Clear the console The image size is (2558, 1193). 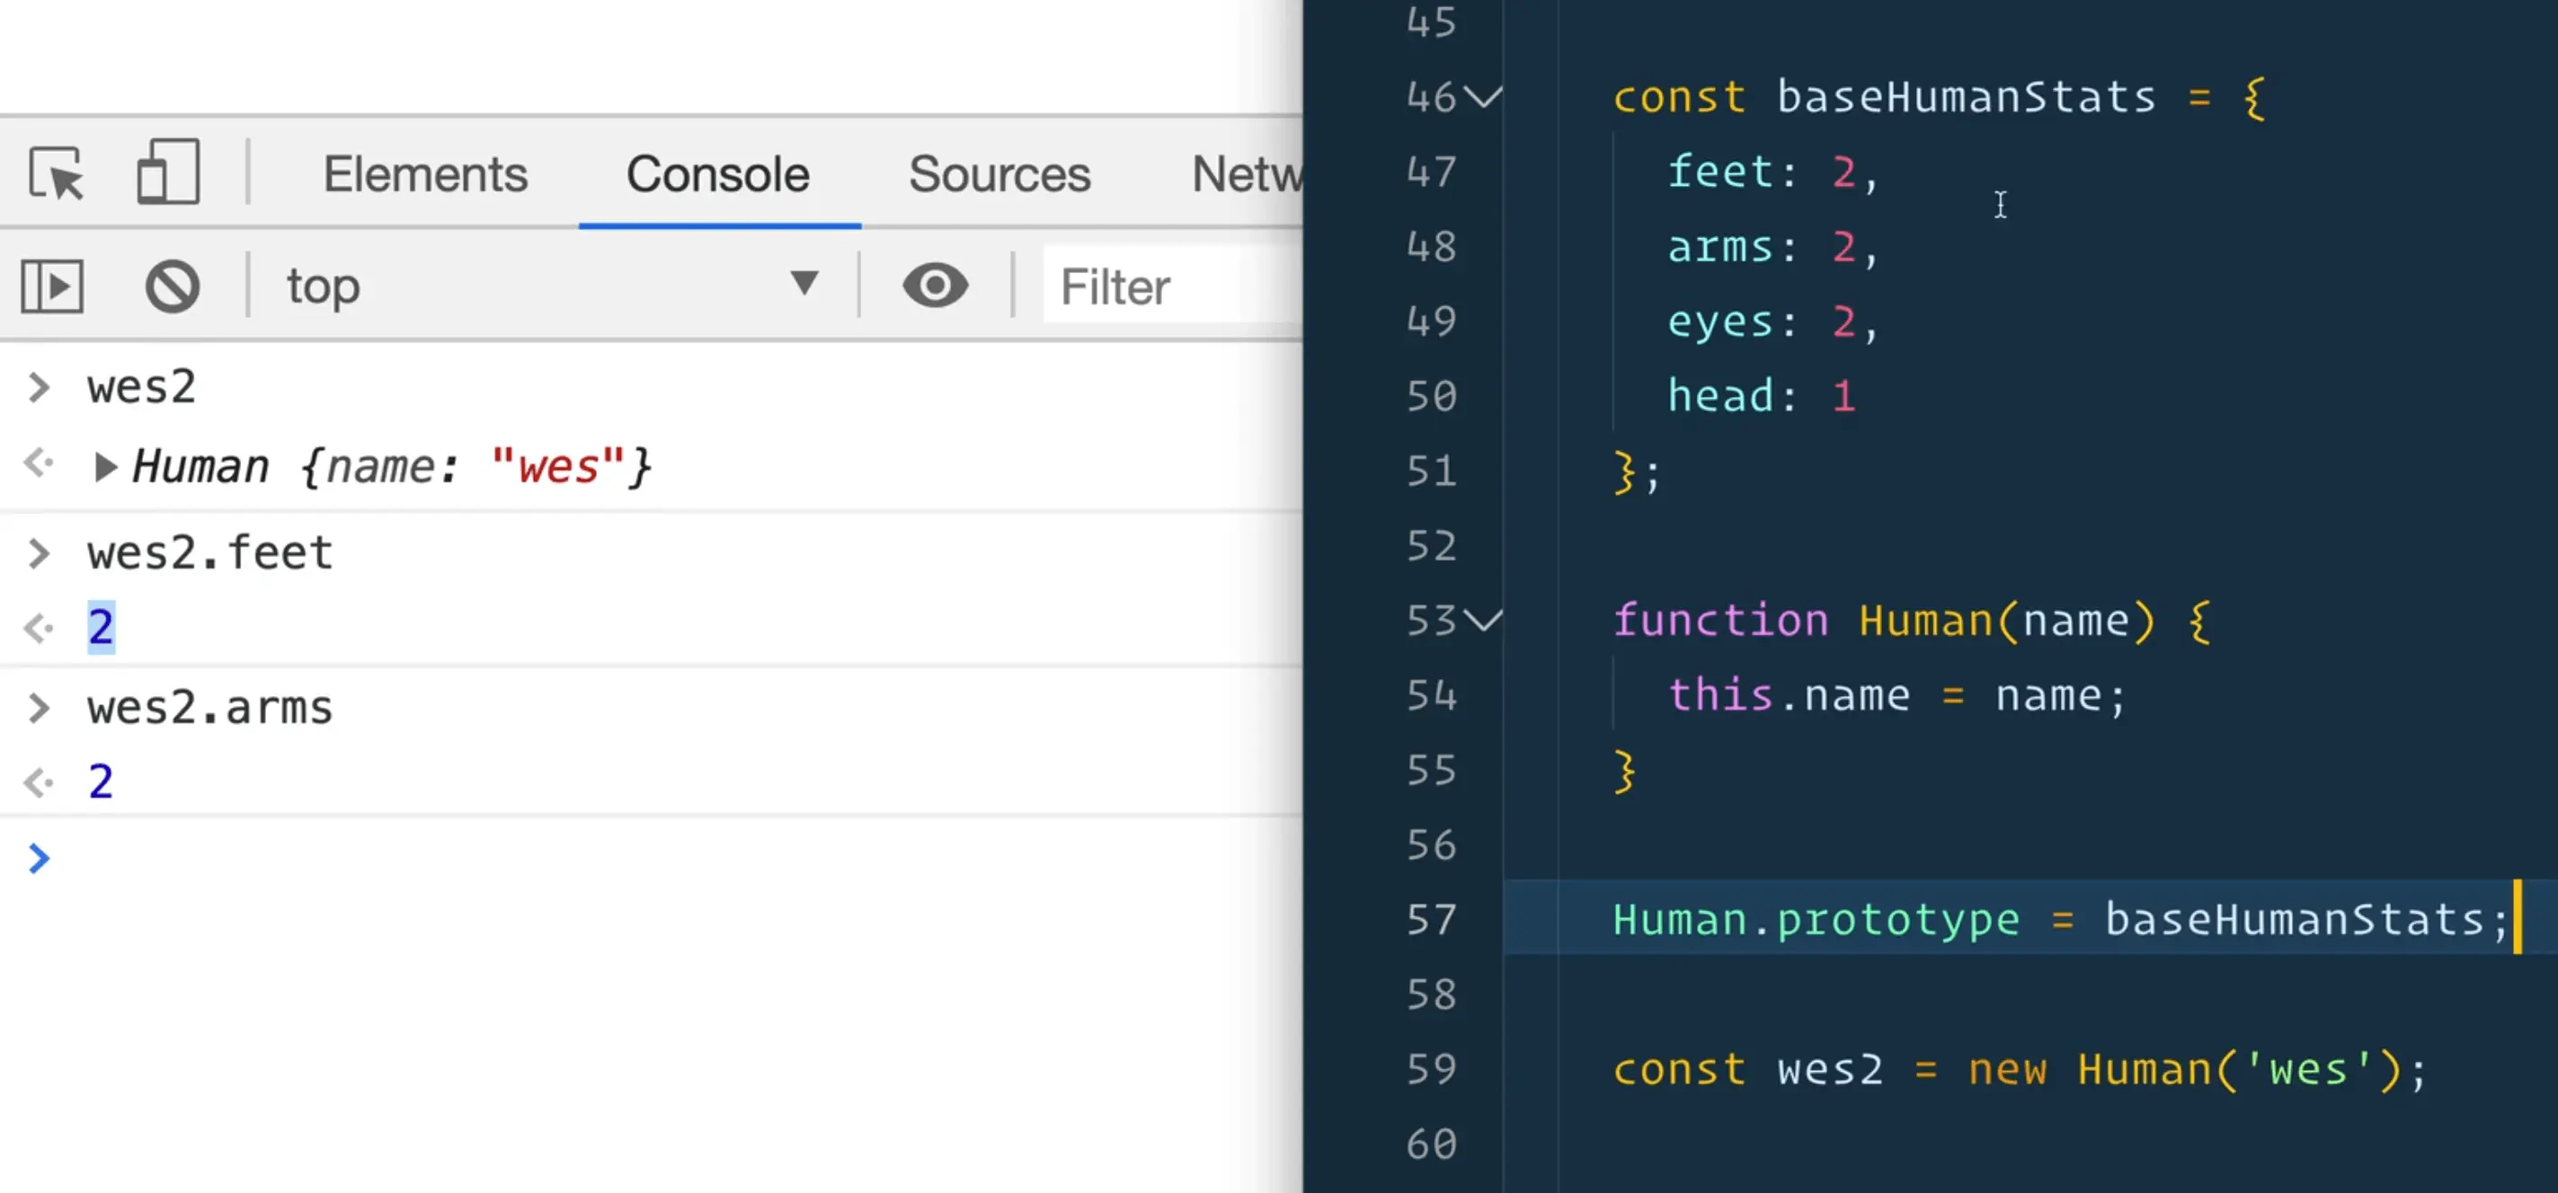click(x=171, y=286)
